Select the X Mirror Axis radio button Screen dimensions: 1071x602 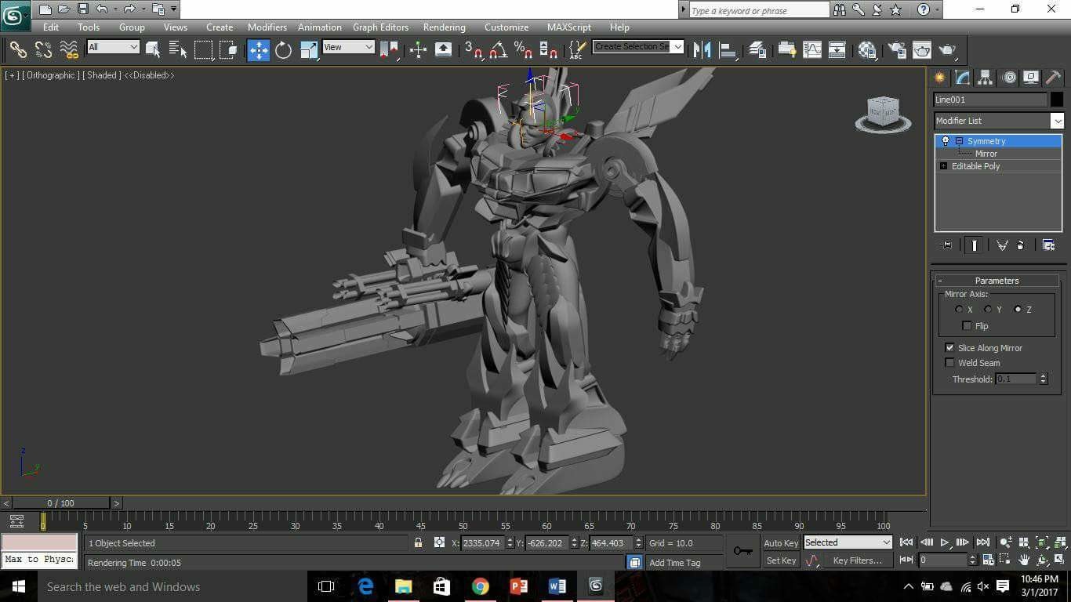coord(960,309)
